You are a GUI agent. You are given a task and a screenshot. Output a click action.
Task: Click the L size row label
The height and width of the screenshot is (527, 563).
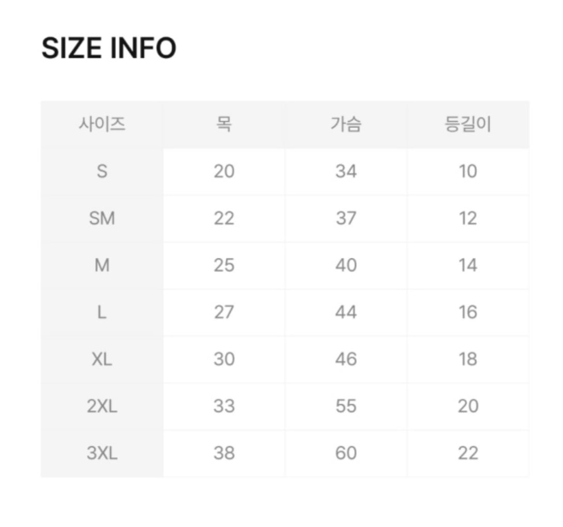point(102,312)
